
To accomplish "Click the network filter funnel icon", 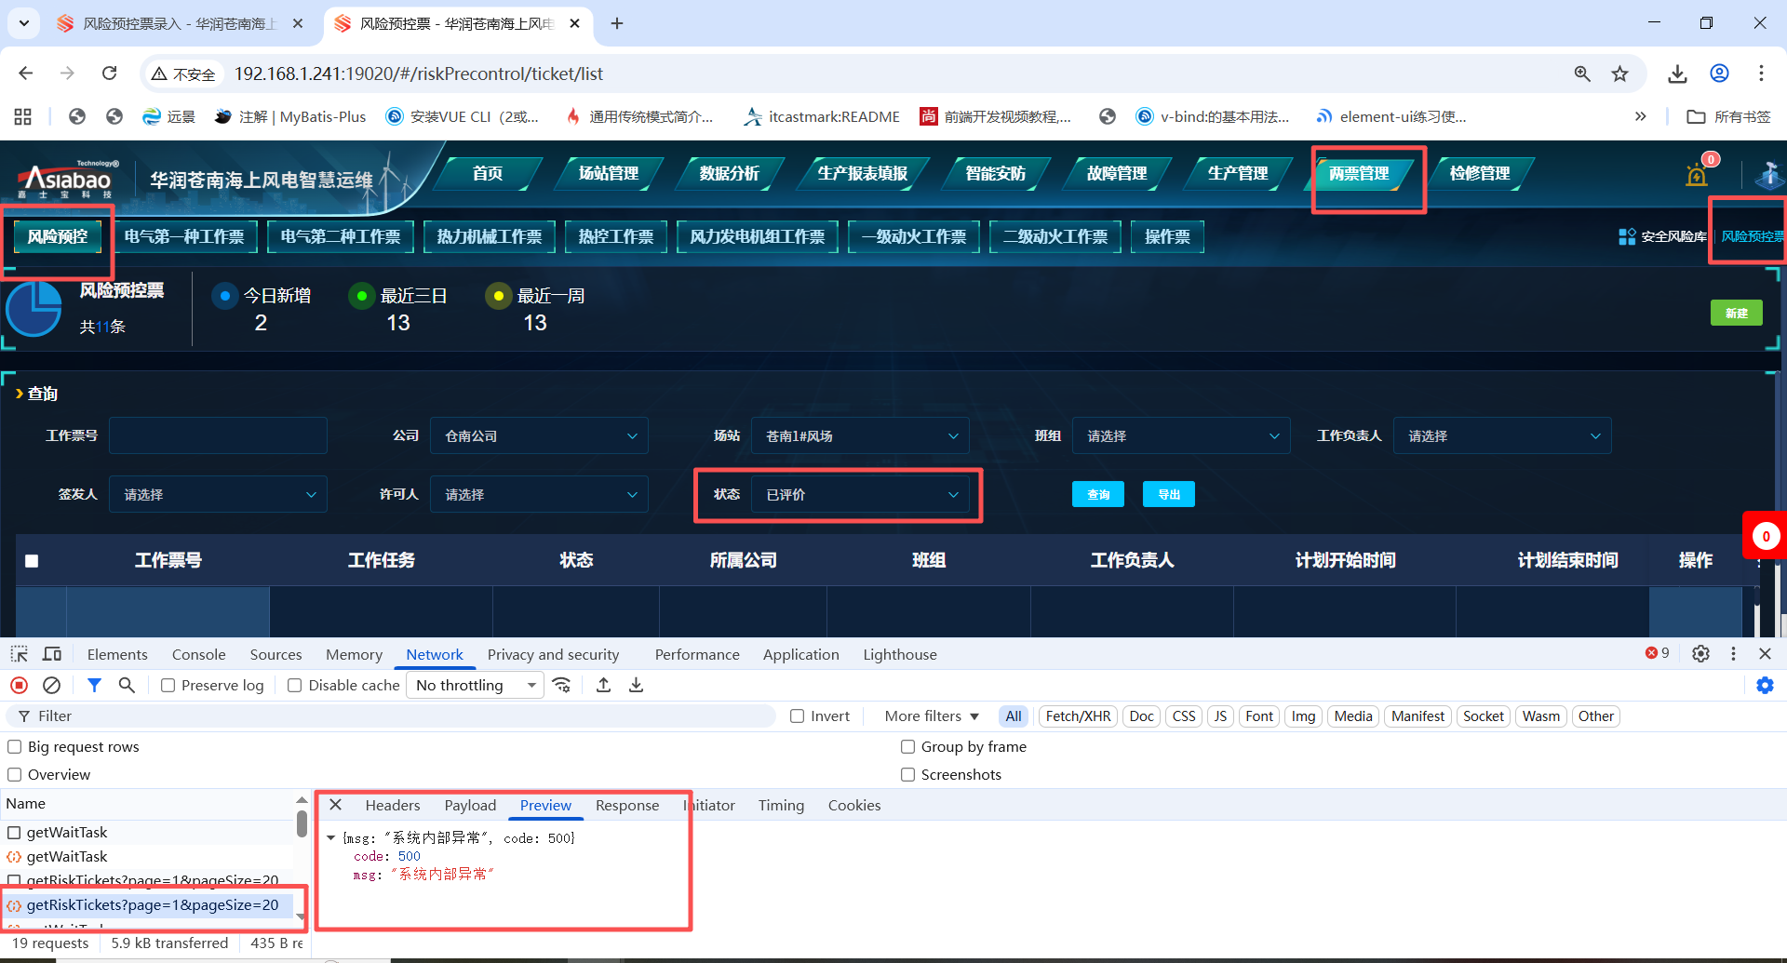I will 94,686.
